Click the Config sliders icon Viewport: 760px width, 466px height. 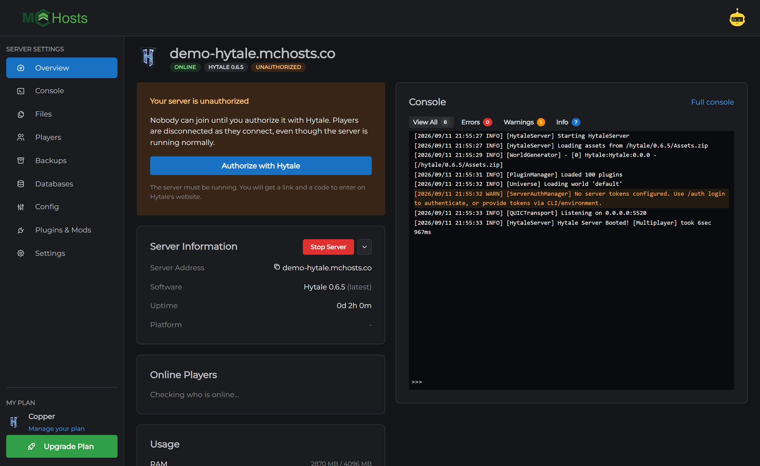click(21, 207)
